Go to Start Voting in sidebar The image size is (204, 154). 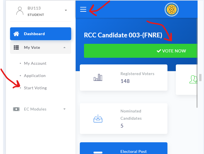tap(35, 88)
